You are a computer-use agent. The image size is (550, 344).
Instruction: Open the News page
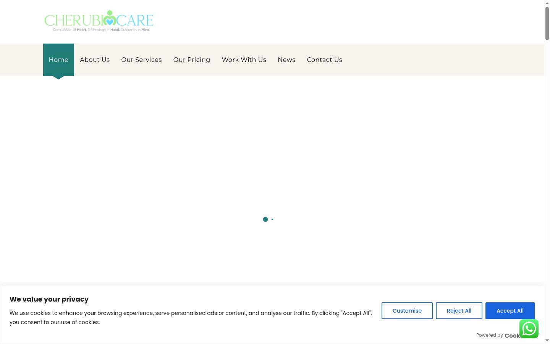pos(286,60)
